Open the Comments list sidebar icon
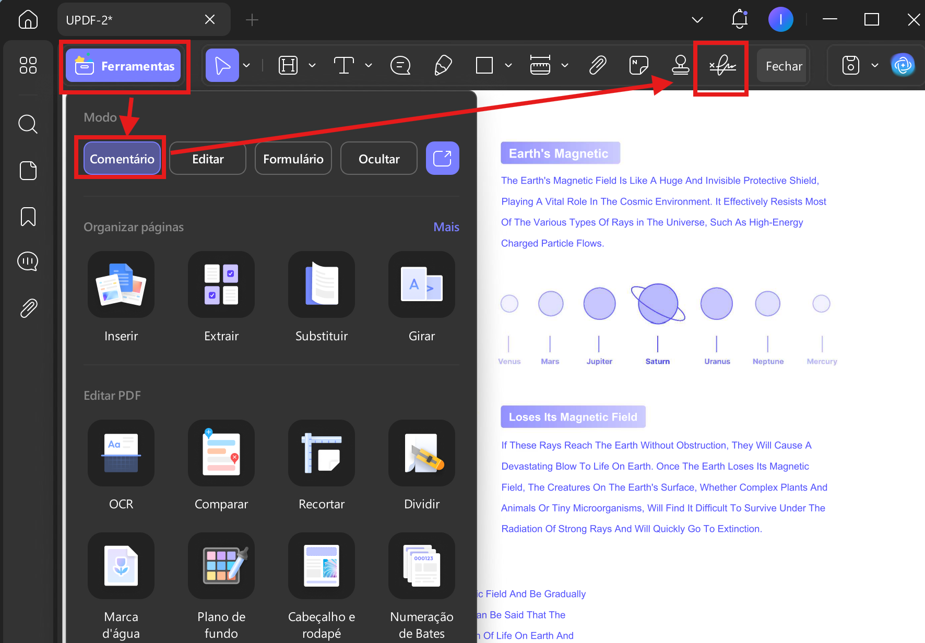This screenshot has height=643, width=925. (x=28, y=261)
